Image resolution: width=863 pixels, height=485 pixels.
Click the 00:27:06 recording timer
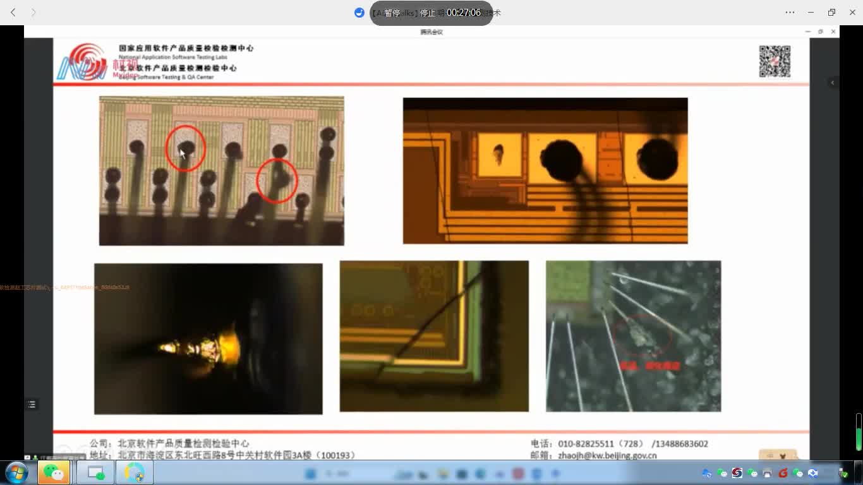(464, 13)
